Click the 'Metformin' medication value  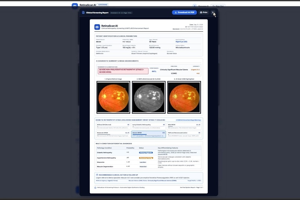click(100, 54)
